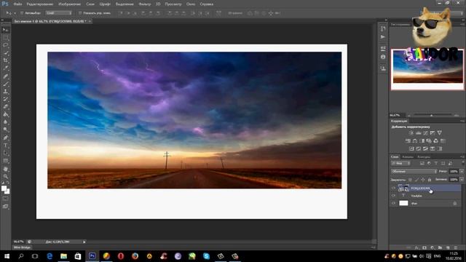Switch to the Каналы tab
The width and height of the screenshot is (466, 262).
408,157
